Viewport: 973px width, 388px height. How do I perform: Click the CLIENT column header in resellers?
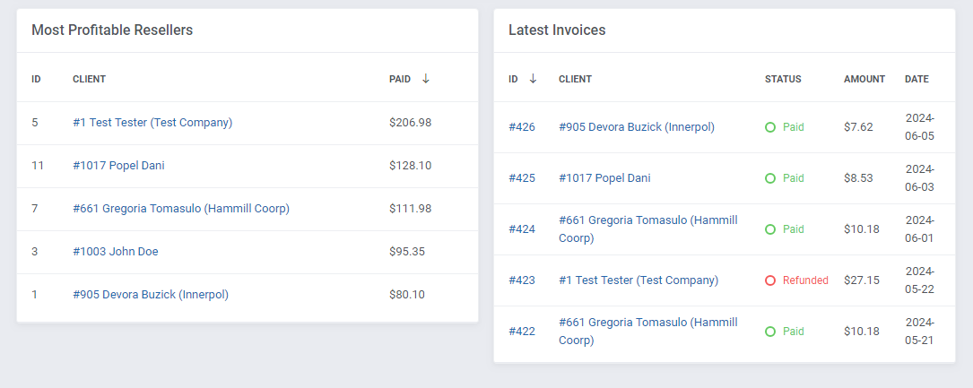[90, 79]
